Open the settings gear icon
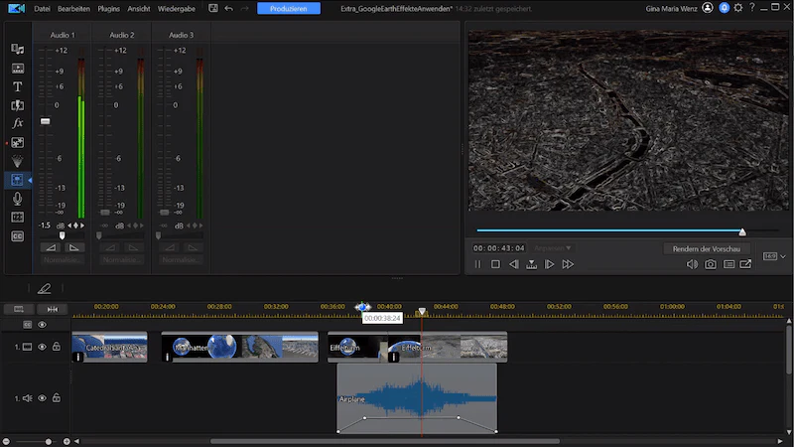 738,8
